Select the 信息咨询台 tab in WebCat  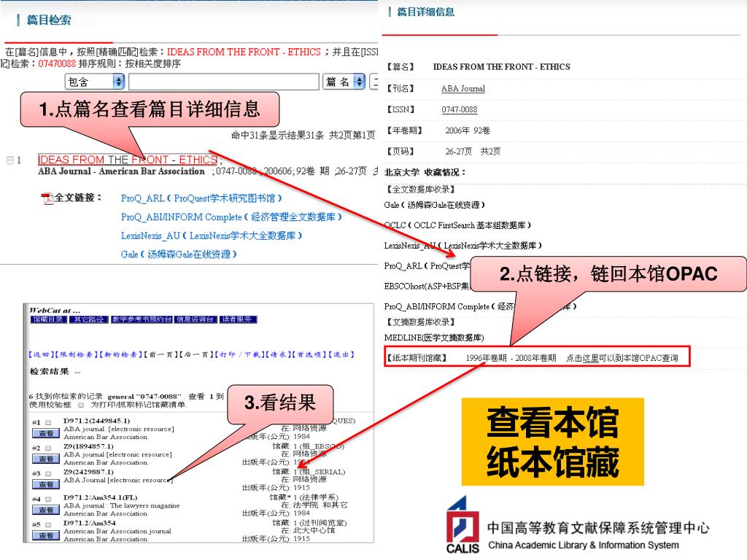click(196, 319)
